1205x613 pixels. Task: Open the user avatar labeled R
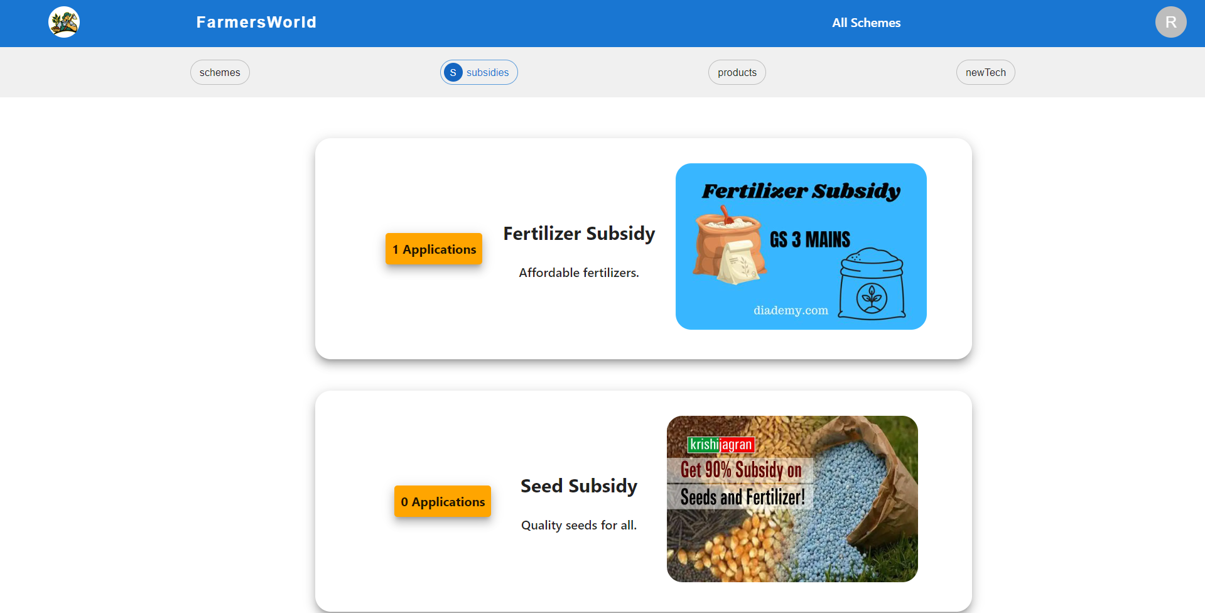(1170, 22)
